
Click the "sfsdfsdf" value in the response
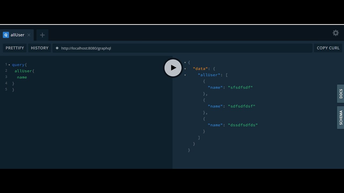click(x=240, y=87)
